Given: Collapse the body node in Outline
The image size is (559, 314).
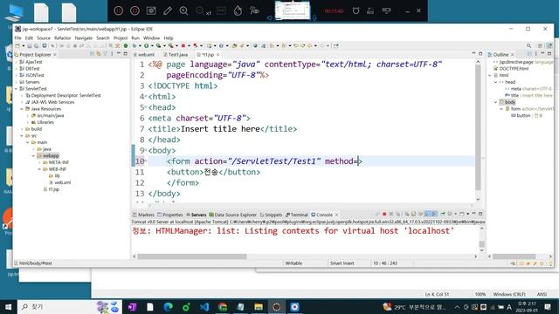Looking at the screenshot, I should [496, 102].
